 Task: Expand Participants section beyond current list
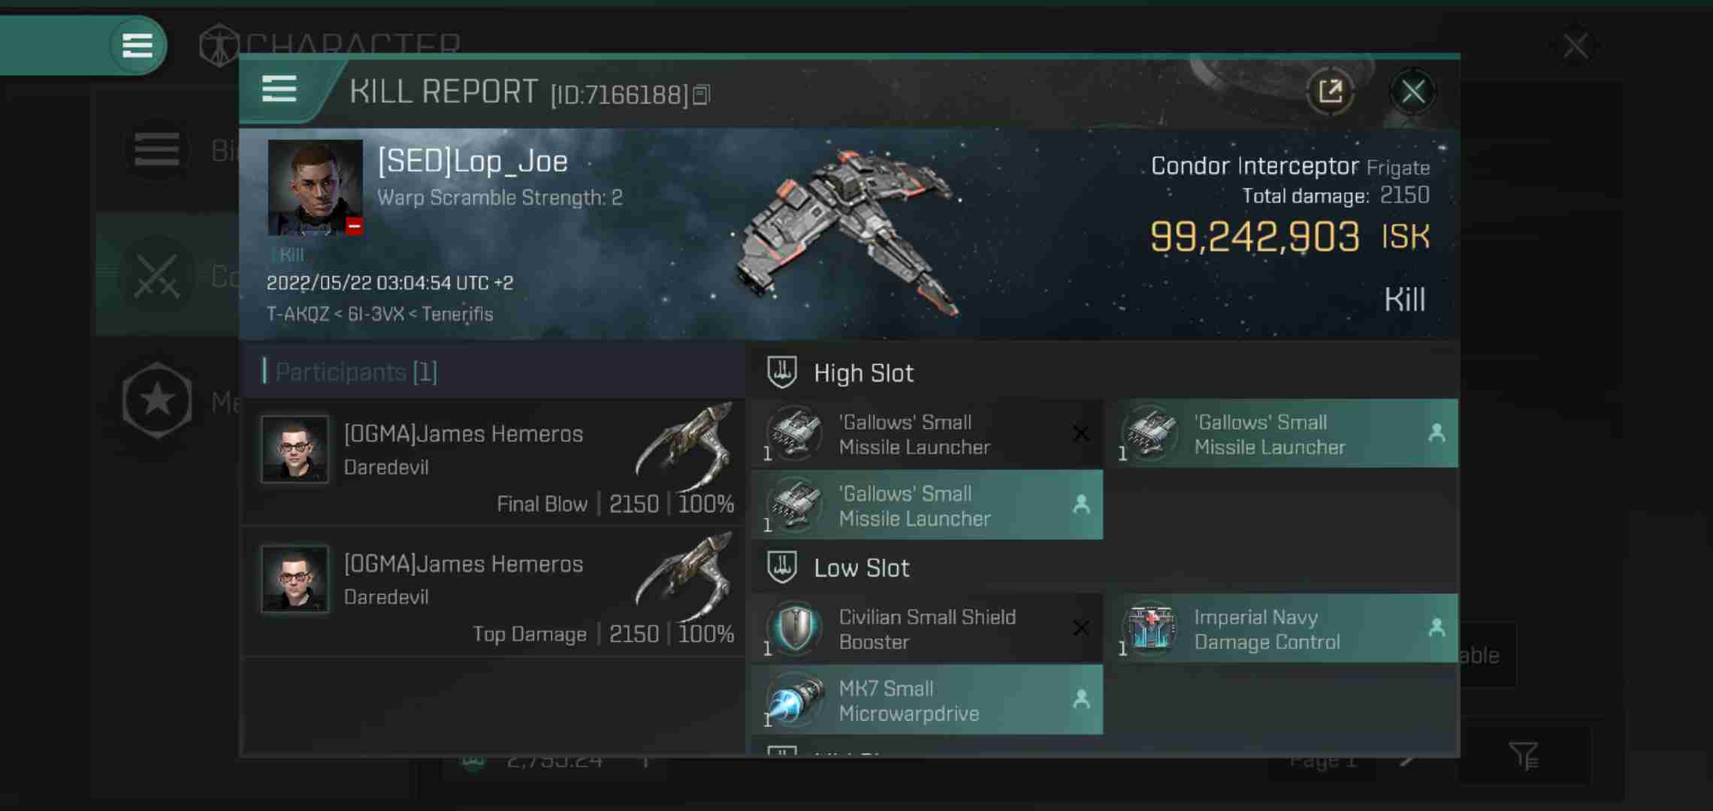353,371
